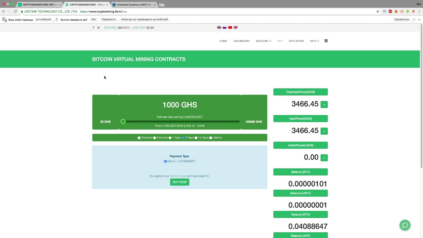Click Перевести translate button
The height and width of the screenshot is (238, 423).
(109, 20)
